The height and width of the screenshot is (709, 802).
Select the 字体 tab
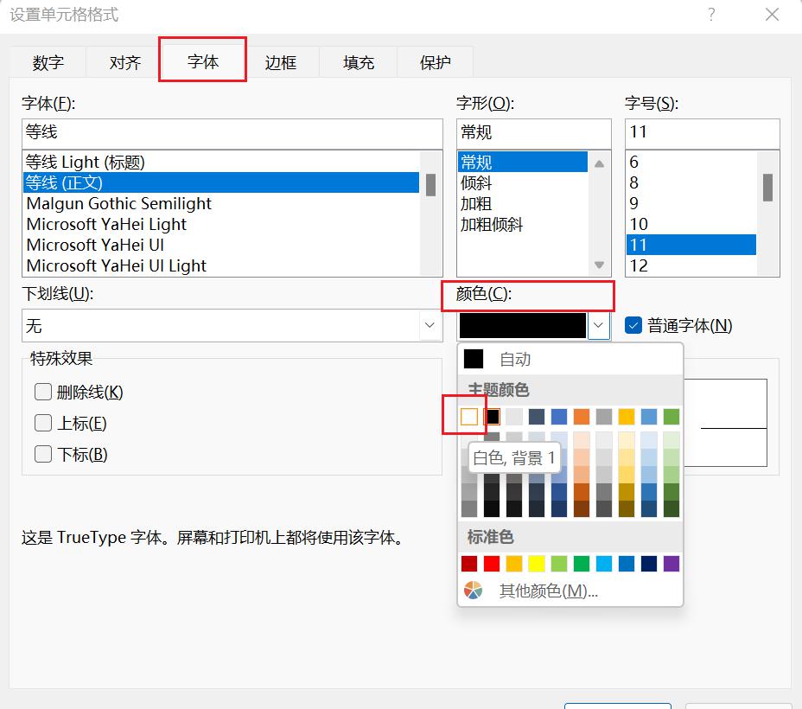[202, 61]
